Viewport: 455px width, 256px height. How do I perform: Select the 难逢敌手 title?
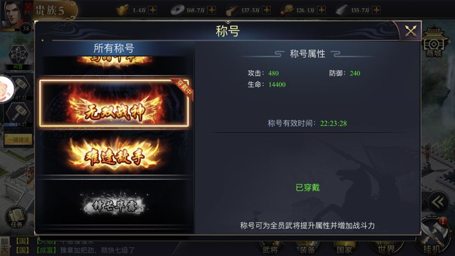tap(114, 155)
